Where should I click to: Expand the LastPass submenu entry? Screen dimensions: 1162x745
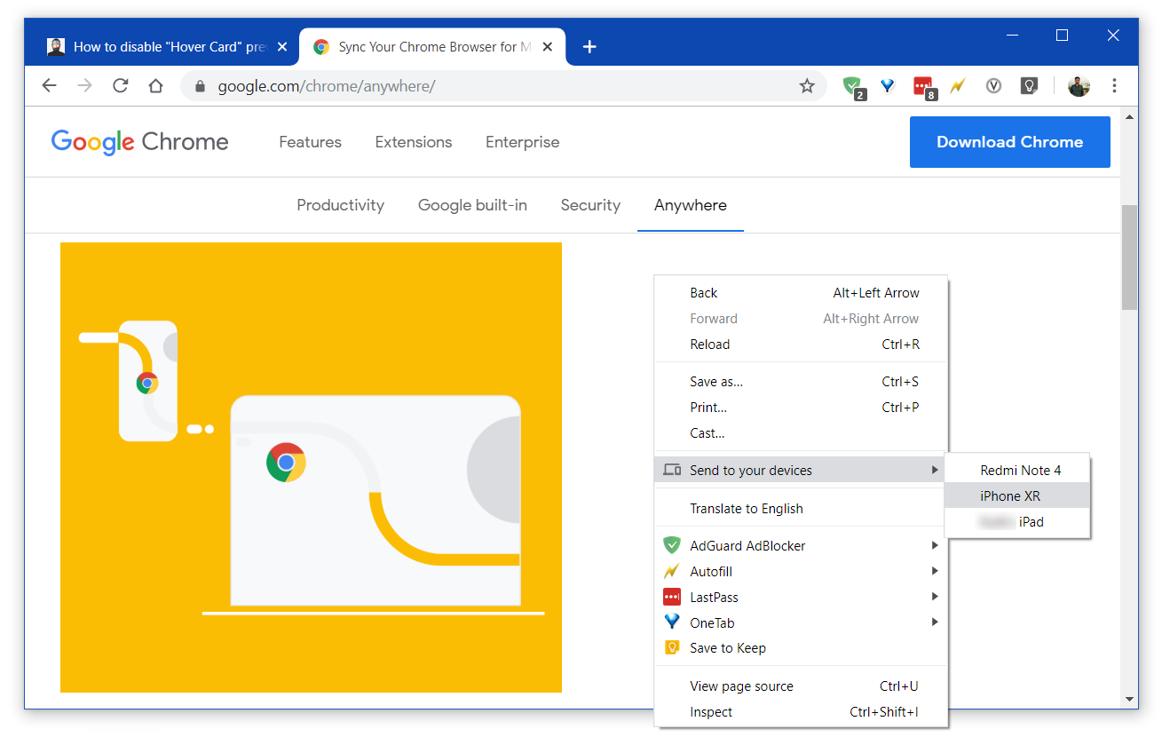coord(801,598)
